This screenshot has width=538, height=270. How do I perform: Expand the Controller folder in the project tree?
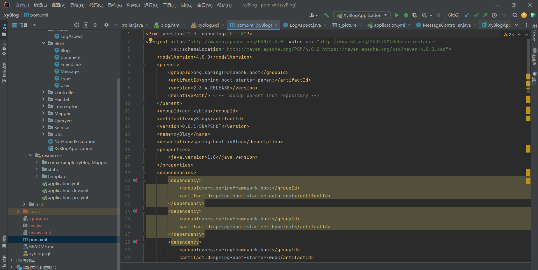43,92
